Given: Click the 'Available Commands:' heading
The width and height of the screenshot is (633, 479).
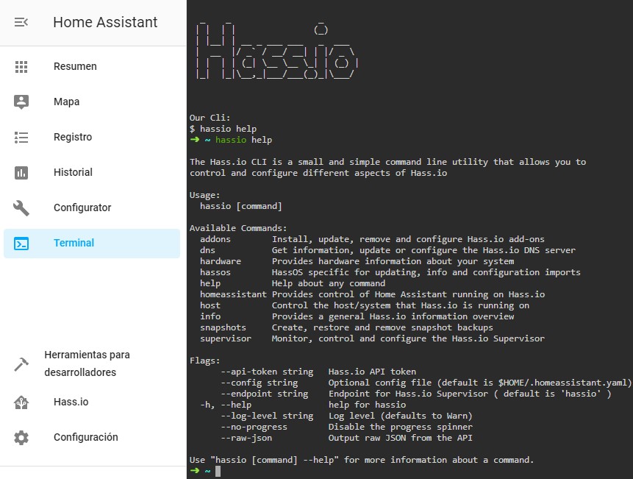Looking at the screenshot, I should (x=238, y=228).
